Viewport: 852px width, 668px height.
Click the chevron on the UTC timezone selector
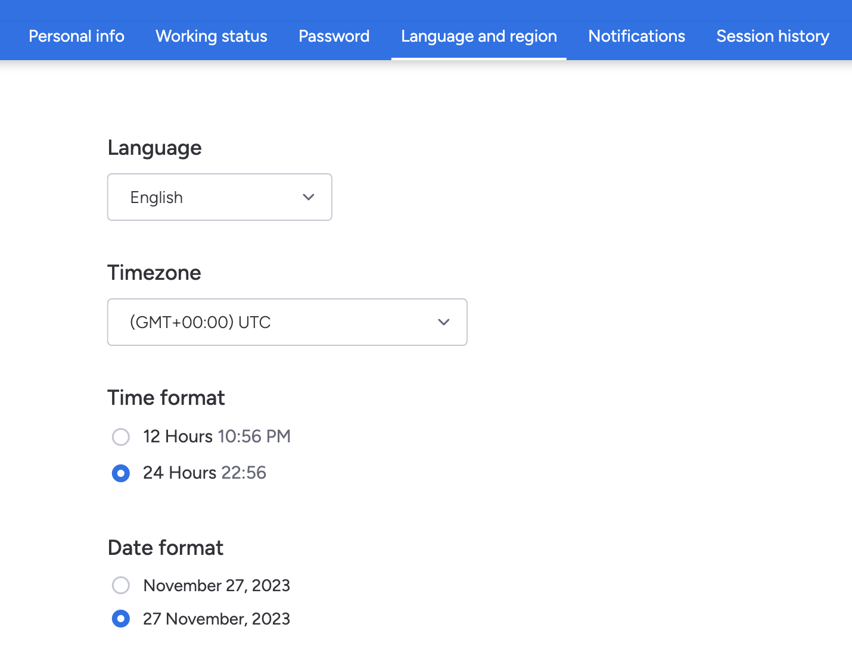click(x=443, y=322)
